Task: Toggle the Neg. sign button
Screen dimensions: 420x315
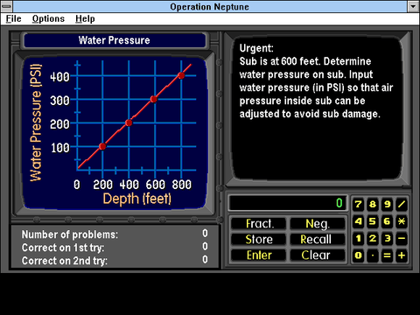Action: pos(318,224)
